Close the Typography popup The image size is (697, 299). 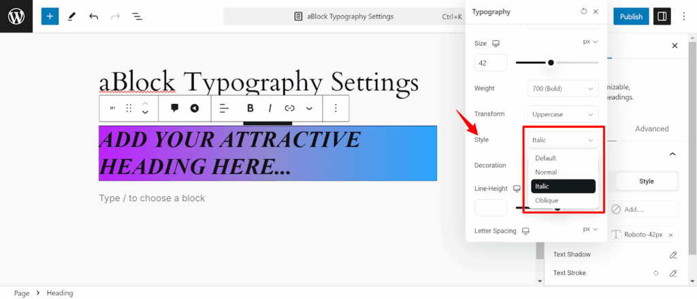[x=596, y=12]
